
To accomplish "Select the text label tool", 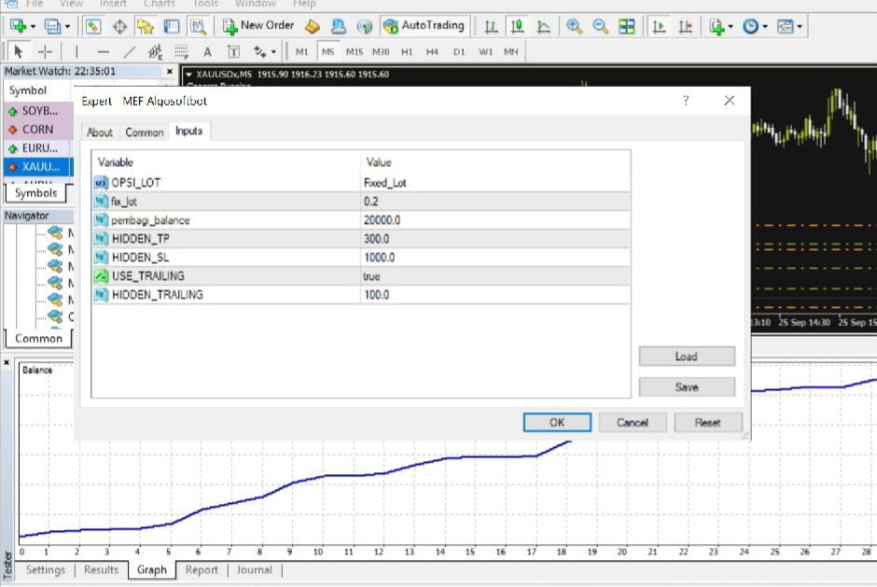I will point(207,52).
